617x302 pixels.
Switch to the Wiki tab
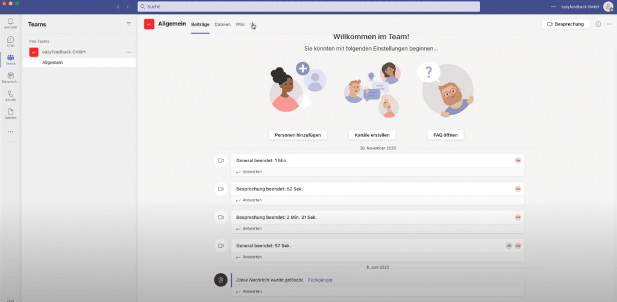coord(240,24)
